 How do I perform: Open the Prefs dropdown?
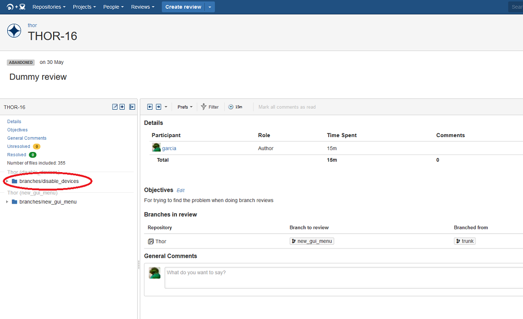(x=185, y=107)
